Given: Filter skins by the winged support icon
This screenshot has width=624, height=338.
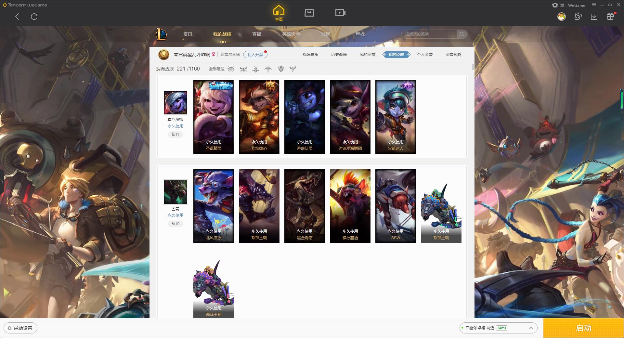Looking at the screenshot, I should 293,69.
